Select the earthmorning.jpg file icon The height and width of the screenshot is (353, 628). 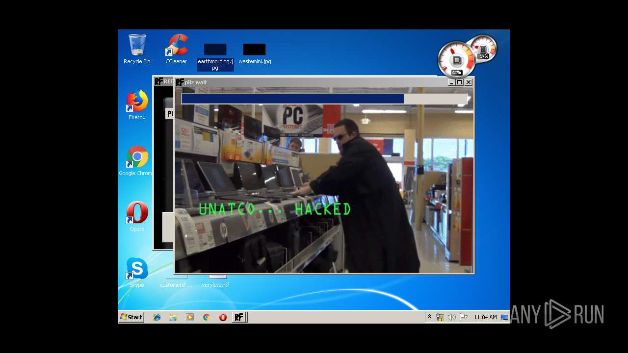tap(215, 57)
